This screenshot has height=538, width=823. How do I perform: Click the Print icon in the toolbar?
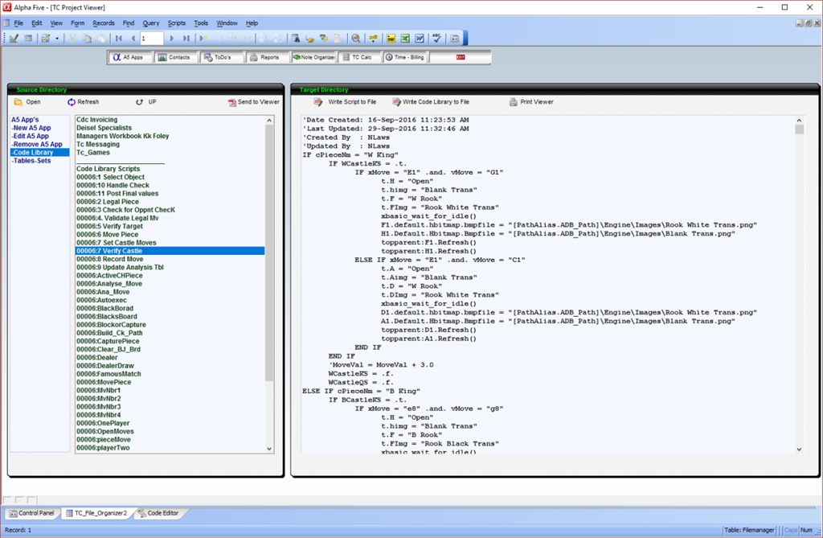[x=46, y=38]
